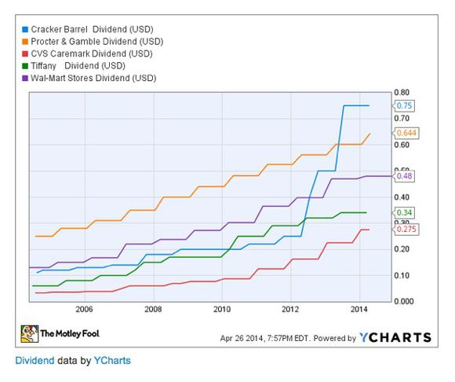Click the 2010 label on the x-axis
The image size is (455, 382).
coord(222,310)
